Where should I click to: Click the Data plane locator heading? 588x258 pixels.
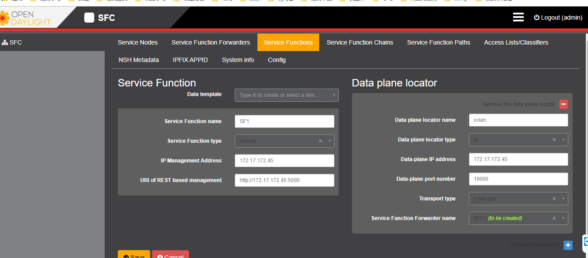pos(394,83)
